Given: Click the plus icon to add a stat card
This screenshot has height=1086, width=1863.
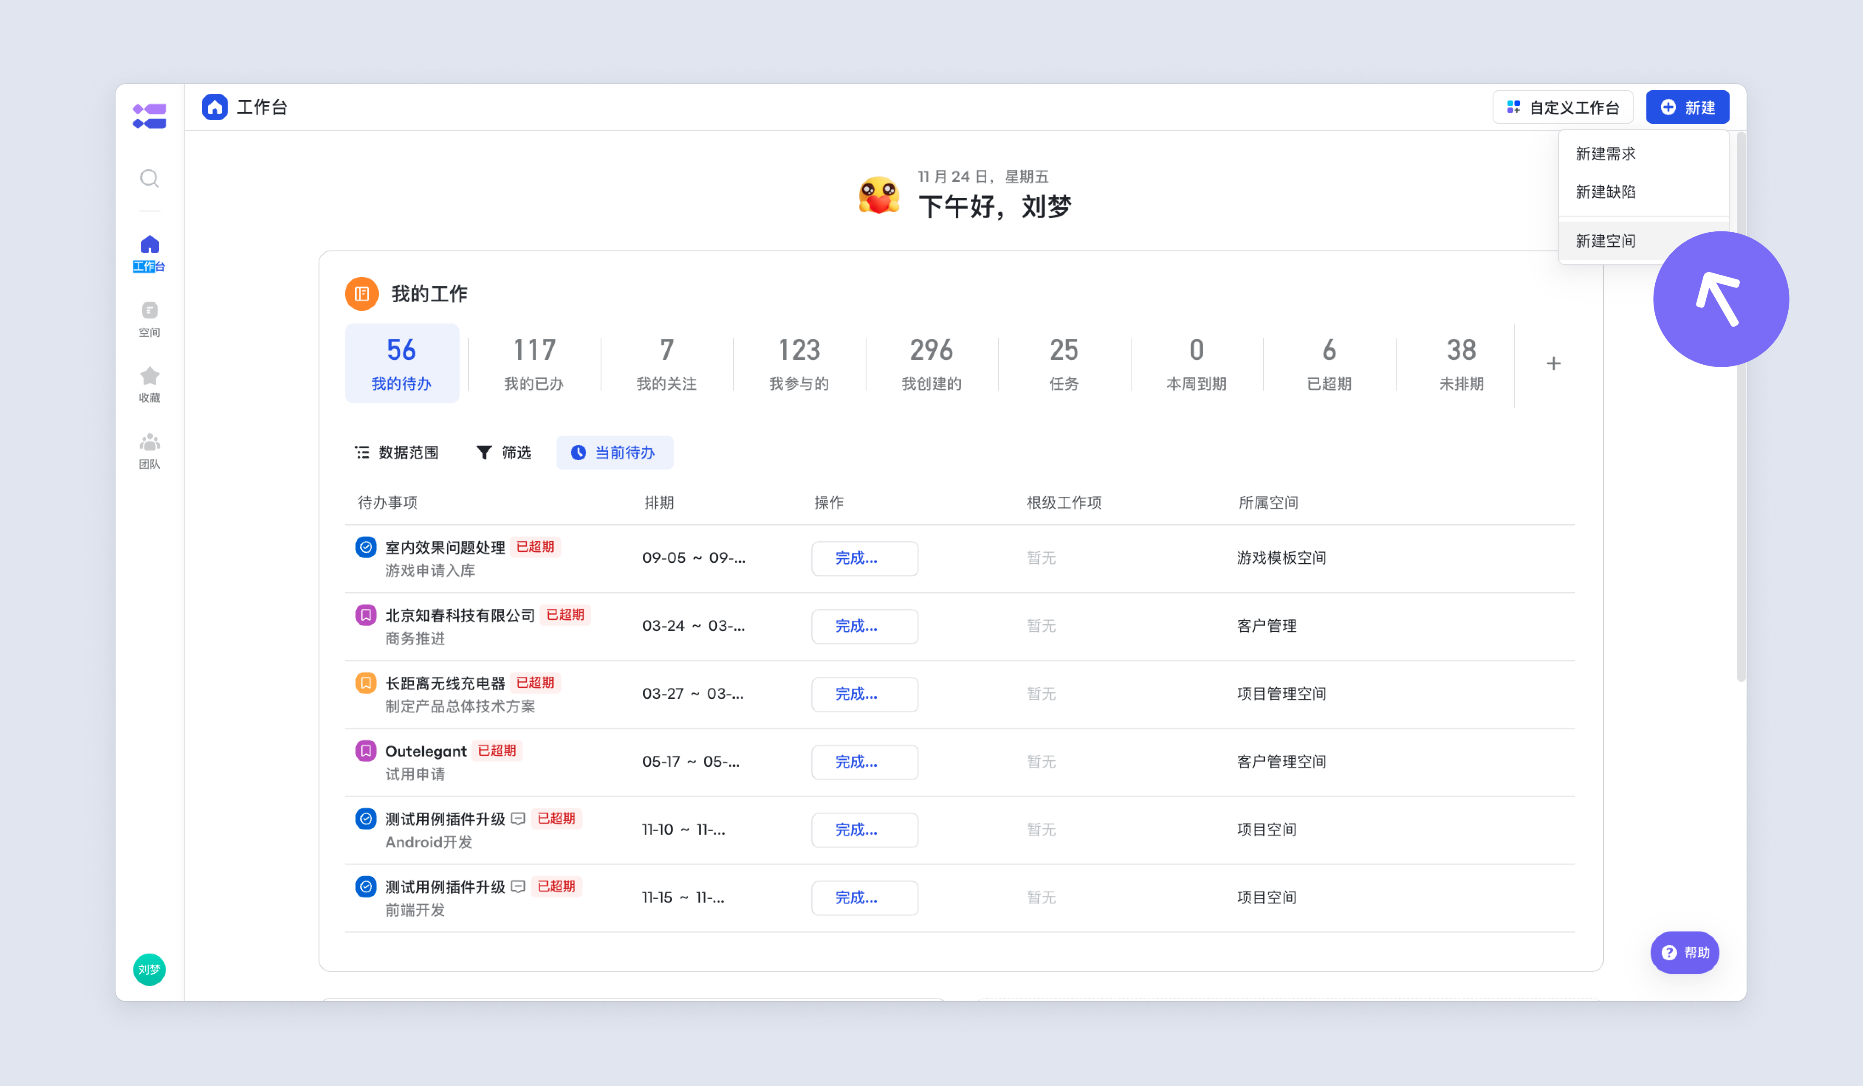Looking at the screenshot, I should (1553, 363).
